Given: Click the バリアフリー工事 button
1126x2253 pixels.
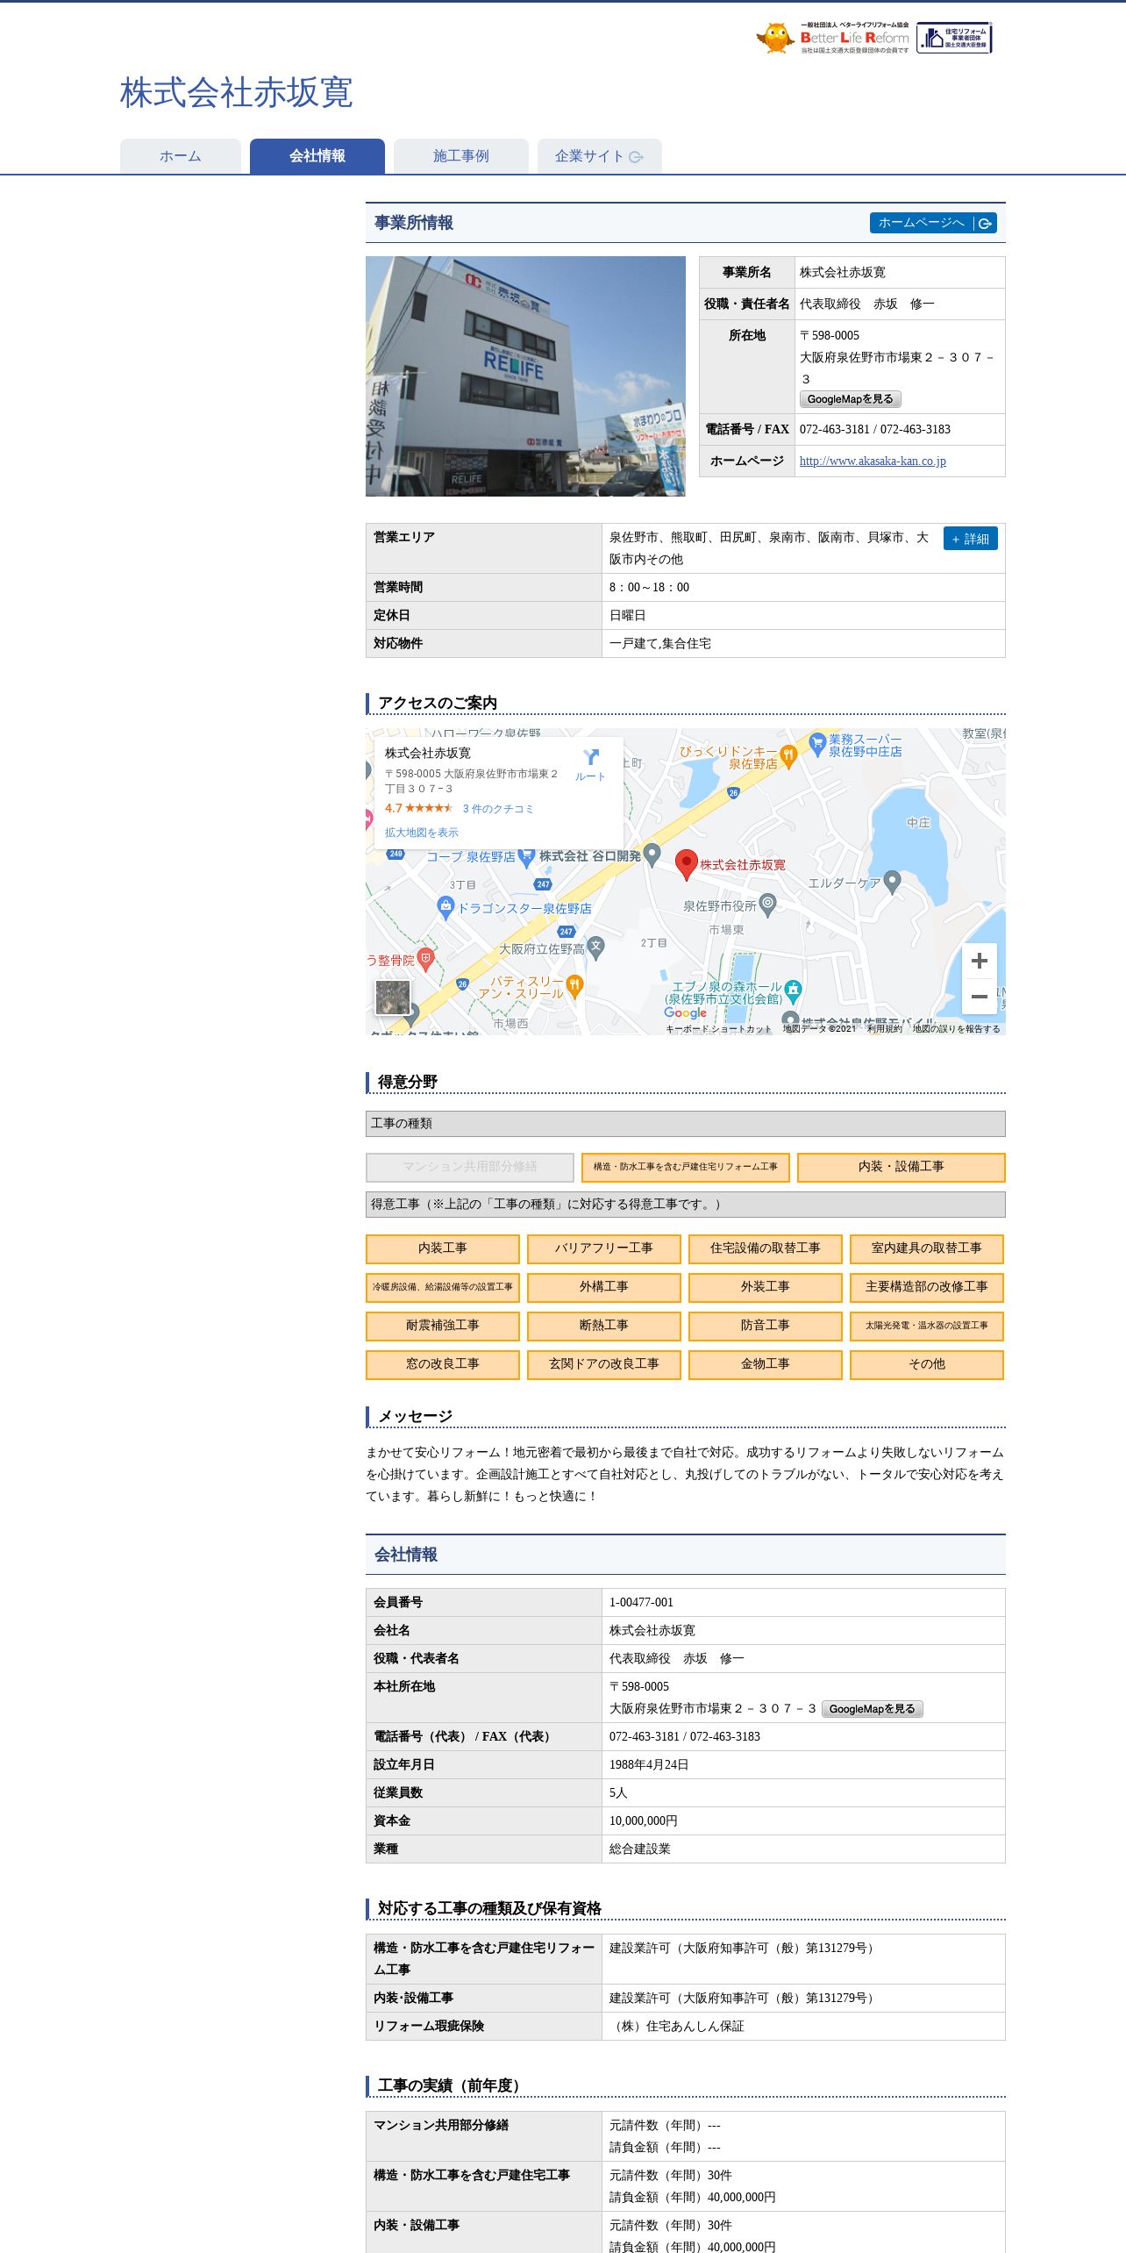Looking at the screenshot, I should tap(604, 1248).
